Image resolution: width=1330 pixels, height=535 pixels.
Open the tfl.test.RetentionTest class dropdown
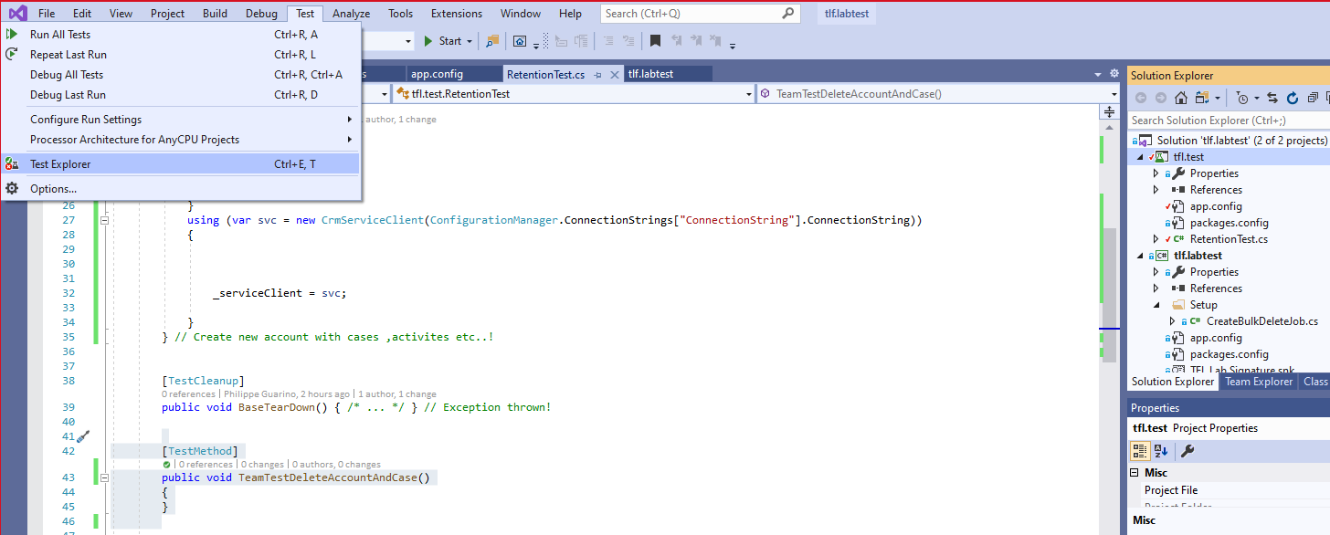749,93
